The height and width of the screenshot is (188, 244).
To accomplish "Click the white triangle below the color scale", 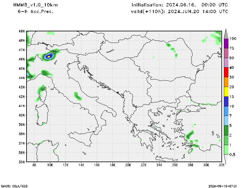I will [x=226, y=159].
